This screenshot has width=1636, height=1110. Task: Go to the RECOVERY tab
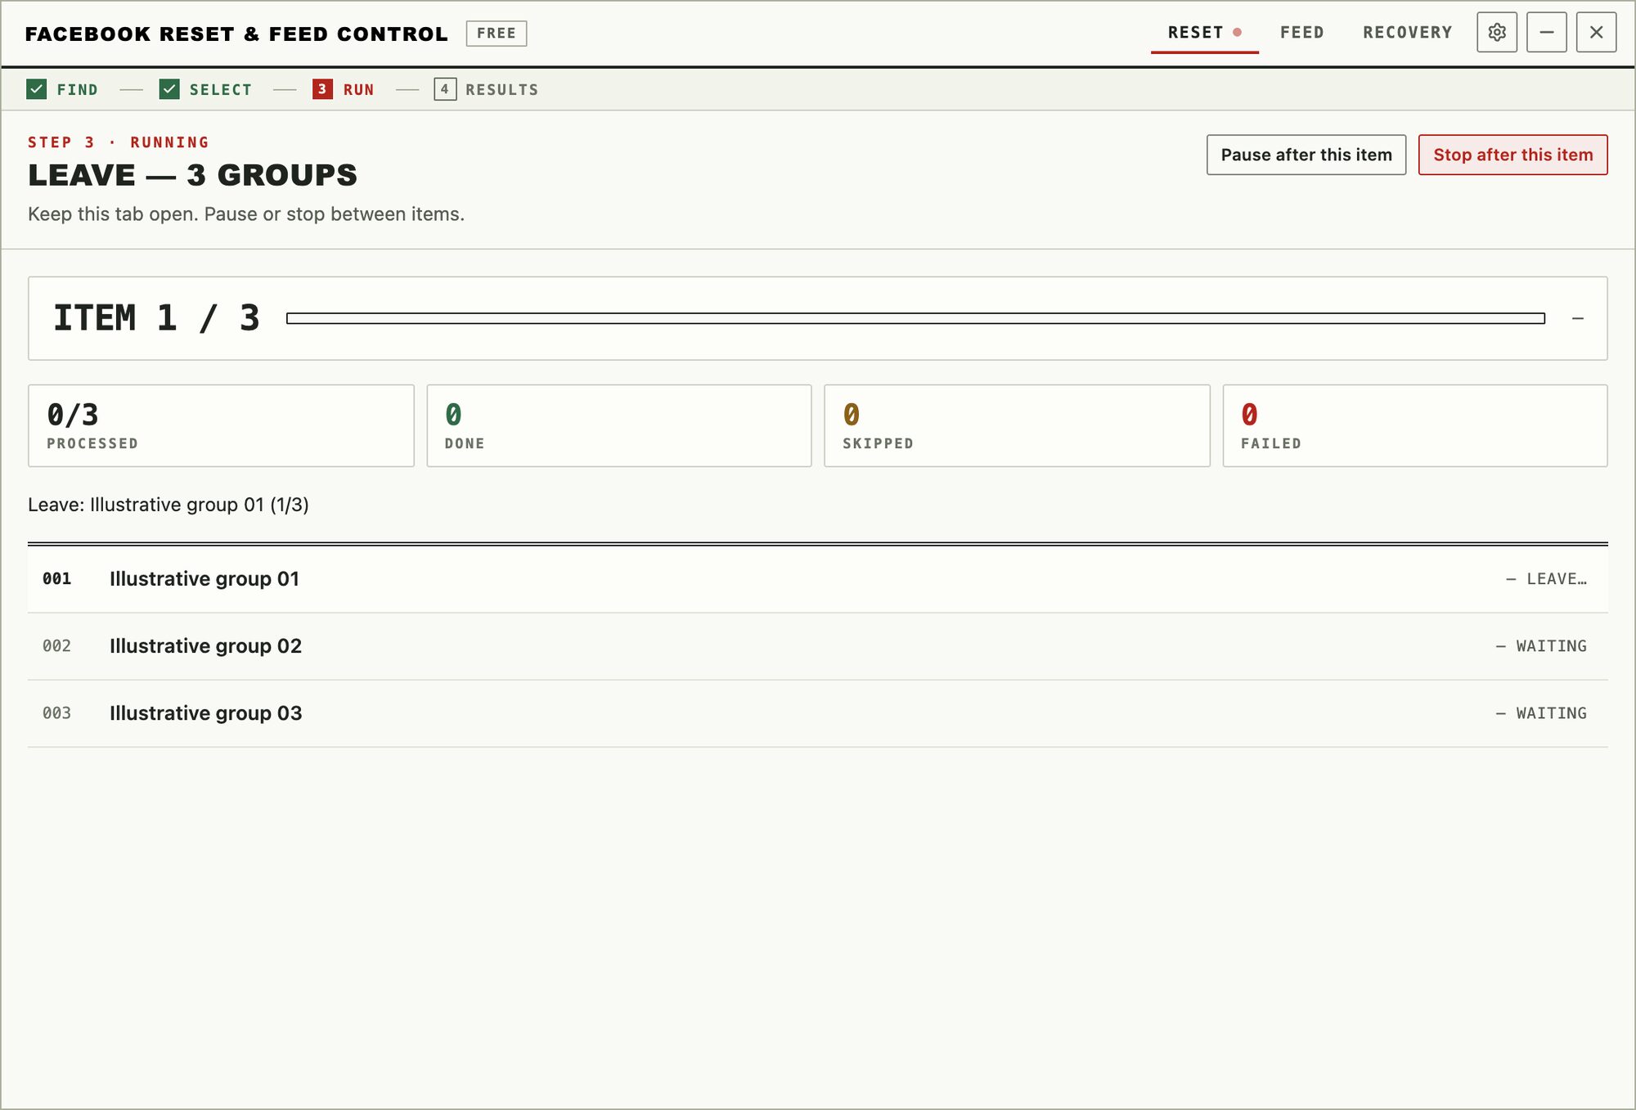click(x=1407, y=33)
